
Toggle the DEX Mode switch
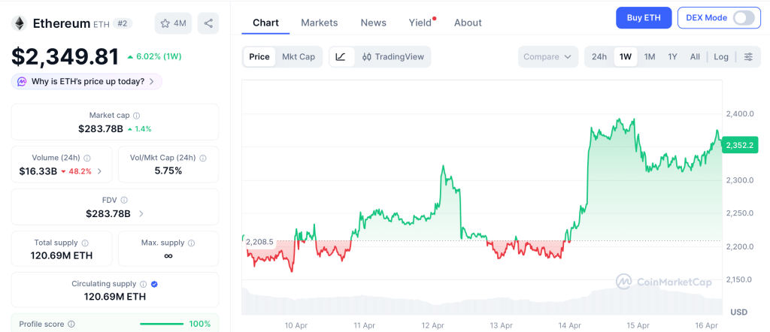[x=743, y=18]
